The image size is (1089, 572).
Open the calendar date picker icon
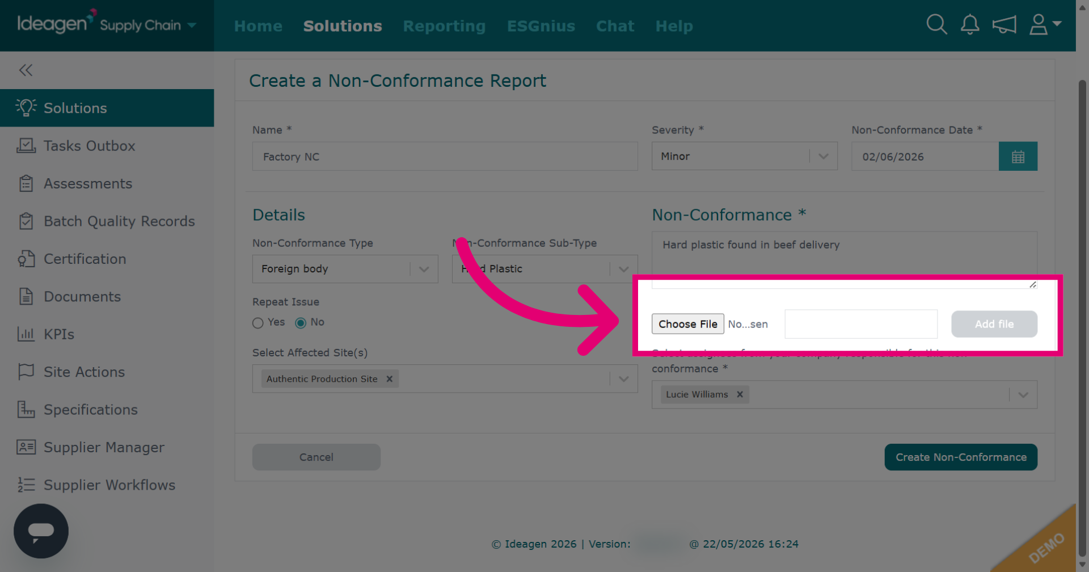tap(1018, 157)
